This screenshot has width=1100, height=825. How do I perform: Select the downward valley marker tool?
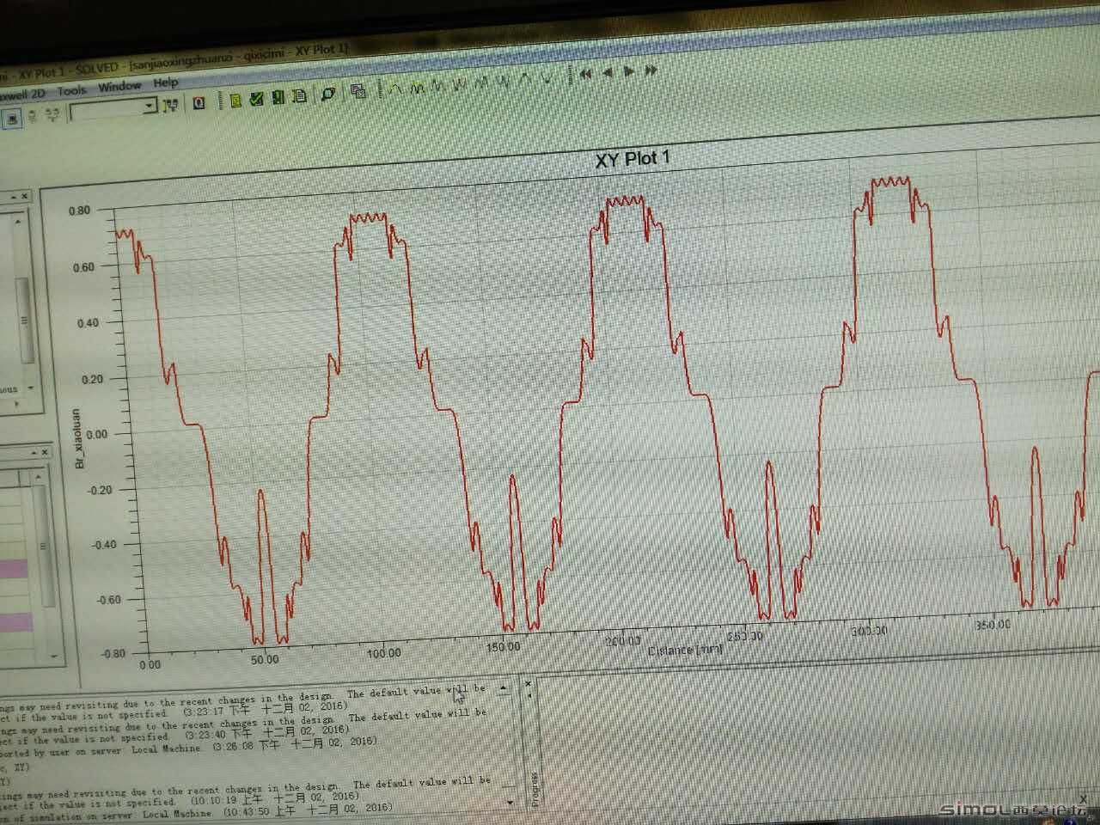click(x=547, y=77)
